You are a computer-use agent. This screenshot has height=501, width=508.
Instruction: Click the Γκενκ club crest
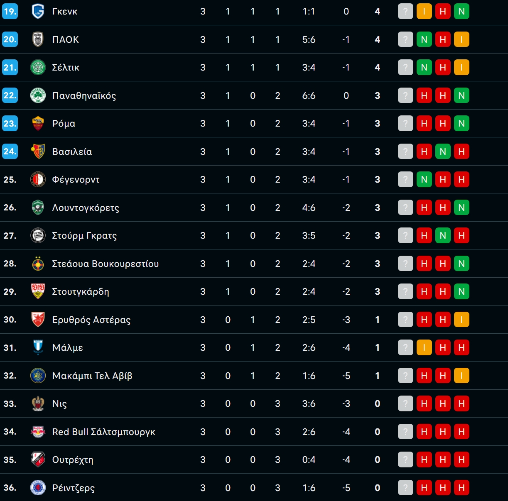38,11
